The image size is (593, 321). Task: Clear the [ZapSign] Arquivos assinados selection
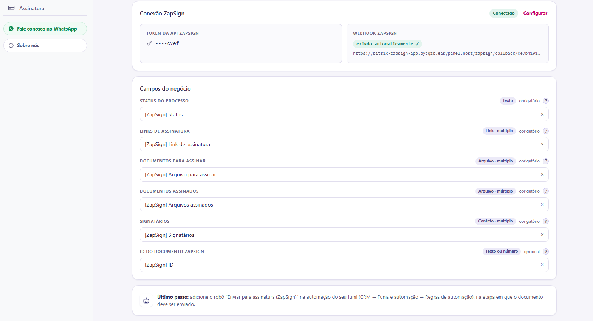[542, 205]
